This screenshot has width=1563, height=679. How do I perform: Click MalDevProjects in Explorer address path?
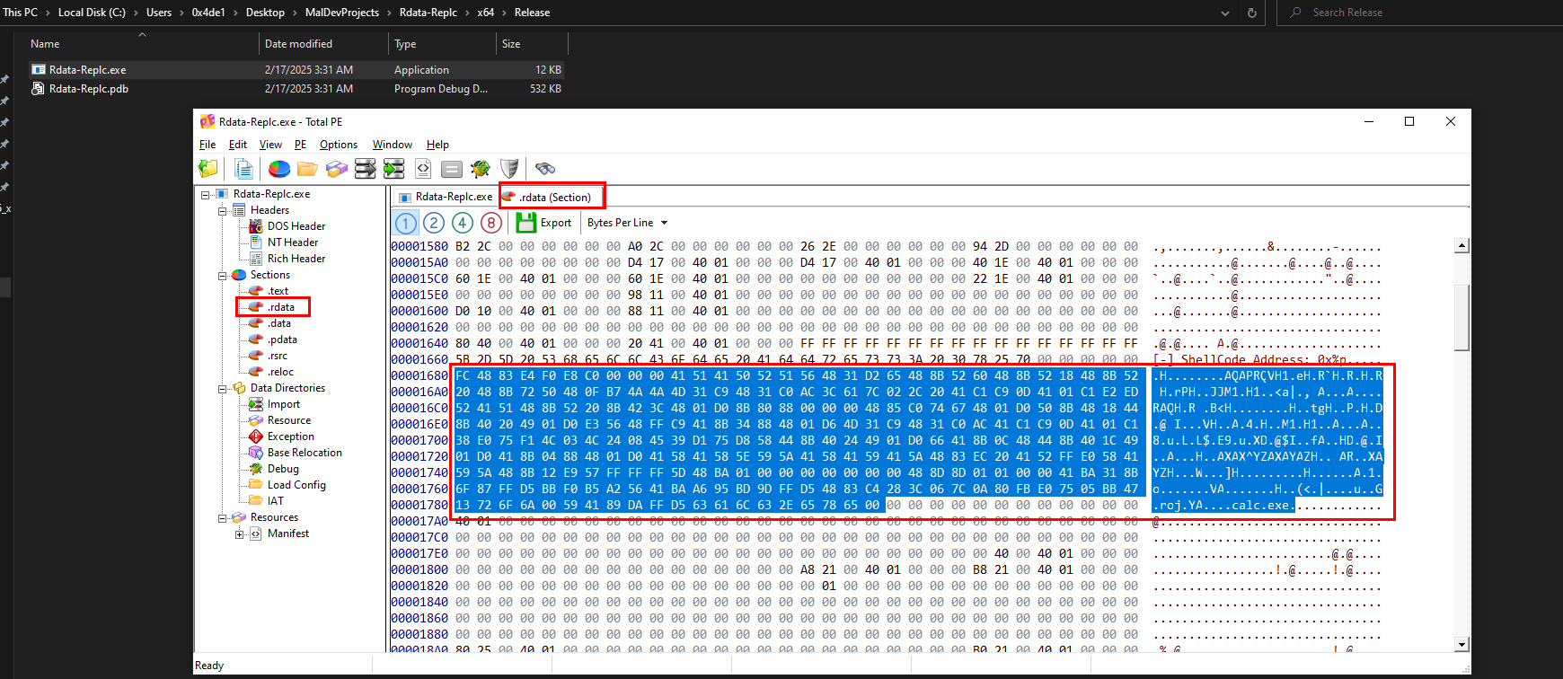coord(342,13)
